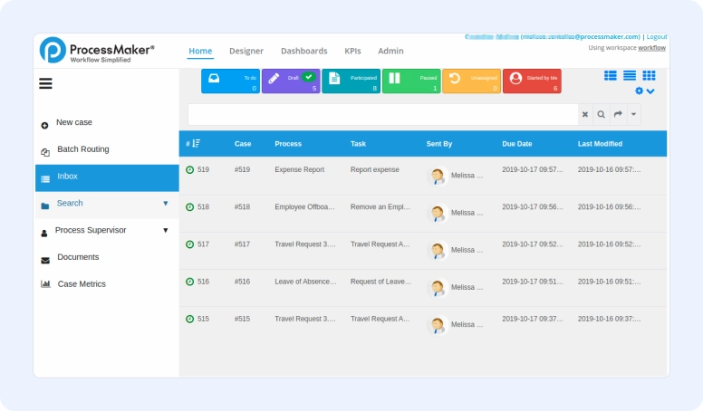Screen dimensions: 703x411
Task: Click the status clock icon for case 518
Action: (189, 207)
